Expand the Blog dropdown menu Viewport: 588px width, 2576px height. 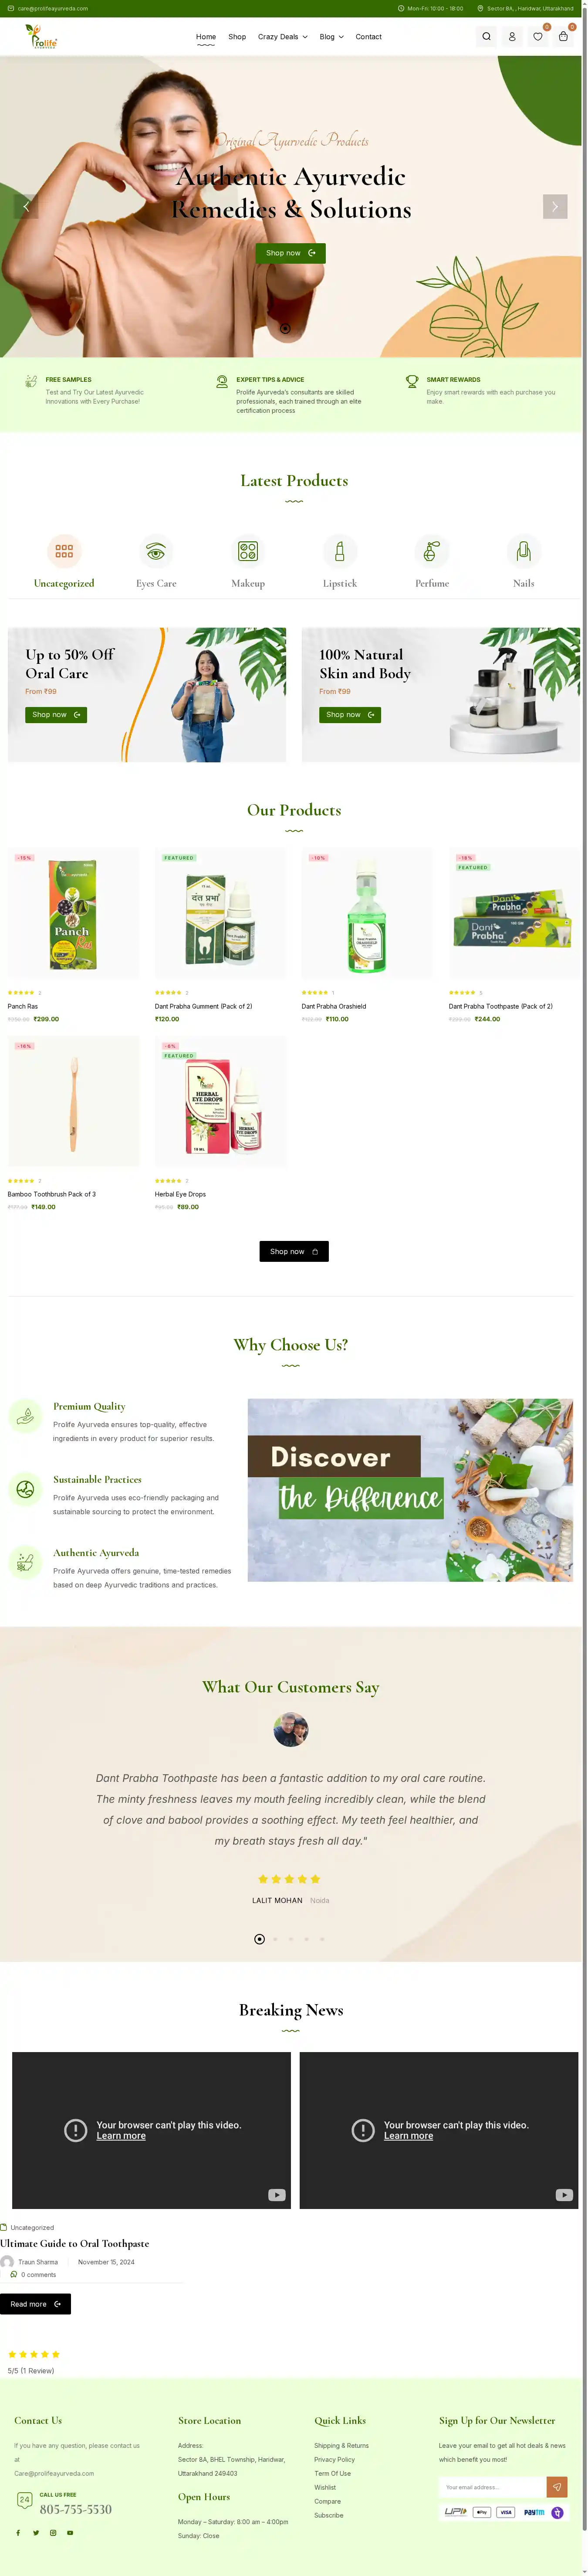tap(332, 37)
